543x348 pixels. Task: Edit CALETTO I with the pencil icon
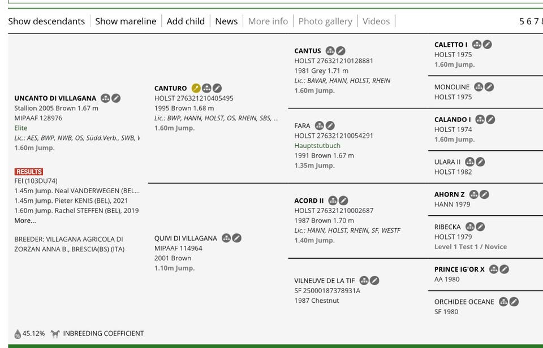(x=487, y=44)
